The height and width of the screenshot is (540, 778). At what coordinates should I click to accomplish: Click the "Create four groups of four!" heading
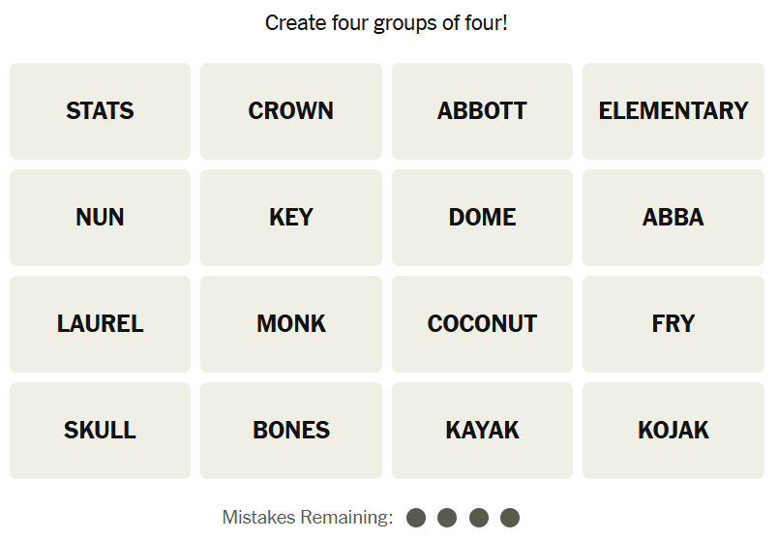click(x=386, y=22)
